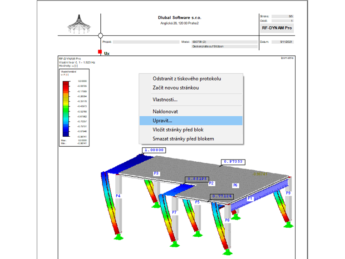The height and width of the screenshot is (259, 345).
Task: Click the P3 surface label
Action: point(156,174)
